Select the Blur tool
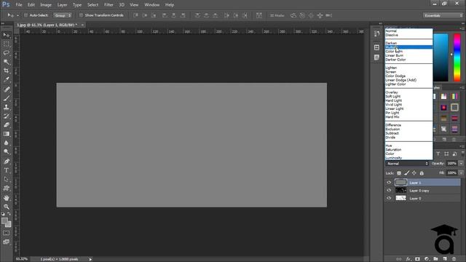This screenshot has width=466, height=262. point(7,143)
